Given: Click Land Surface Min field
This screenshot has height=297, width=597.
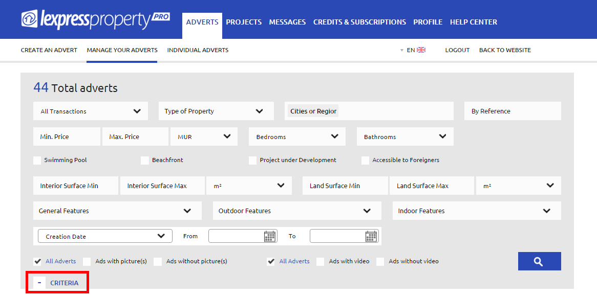Looking at the screenshot, I should (x=345, y=186).
